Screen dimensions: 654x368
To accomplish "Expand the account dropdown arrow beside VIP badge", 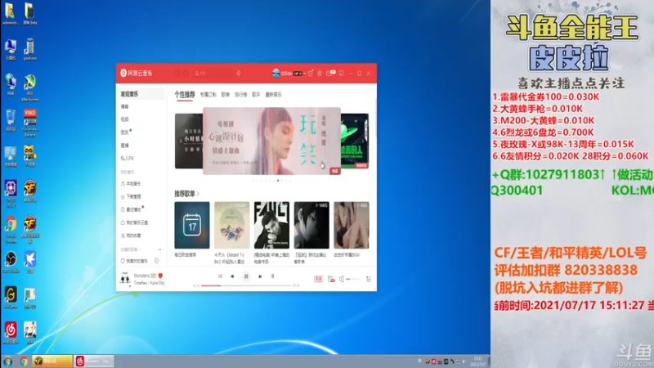I will (304, 74).
